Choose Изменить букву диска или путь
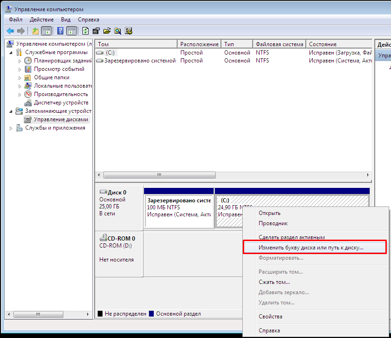Viewport: 391px width, 338px height. (315, 248)
